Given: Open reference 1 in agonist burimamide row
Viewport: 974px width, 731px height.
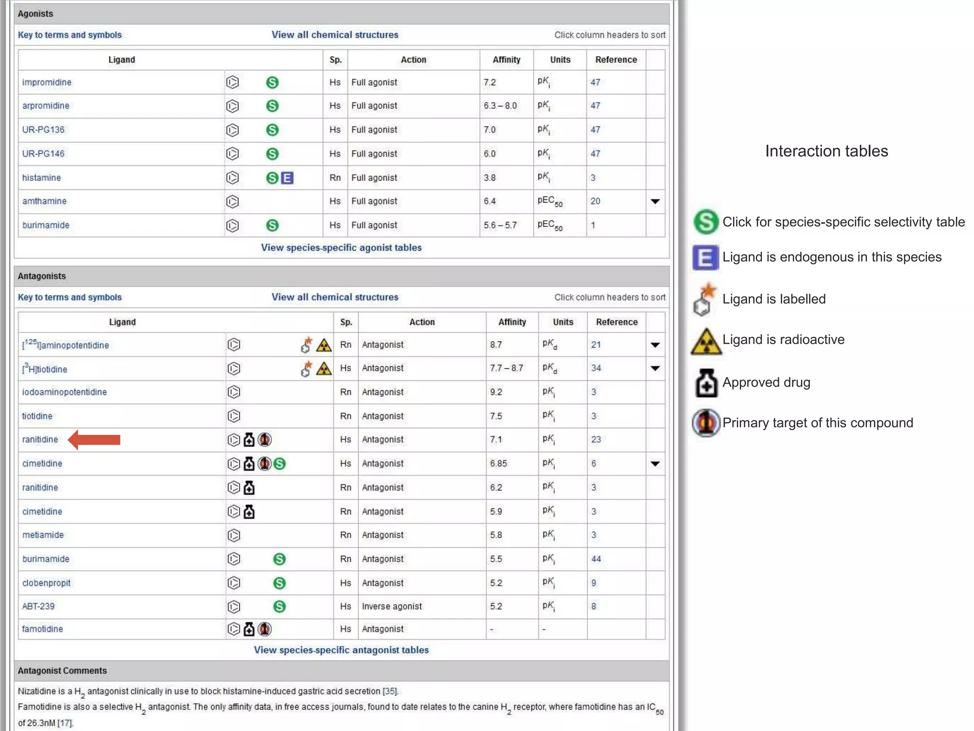Looking at the screenshot, I should (593, 225).
